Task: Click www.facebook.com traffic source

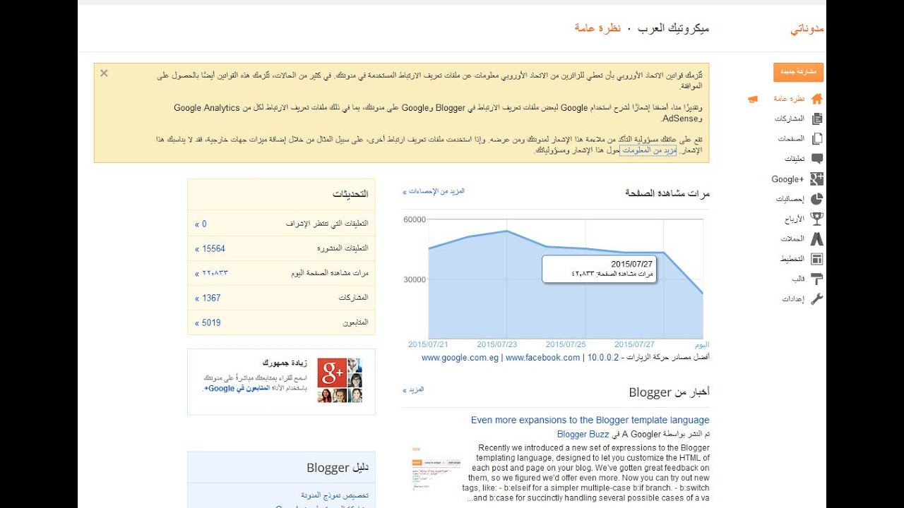Action: pyautogui.click(x=542, y=358)
